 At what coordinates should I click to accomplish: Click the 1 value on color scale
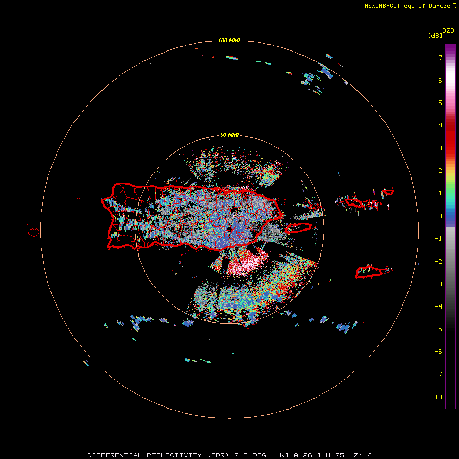click(x=440, y=193)
